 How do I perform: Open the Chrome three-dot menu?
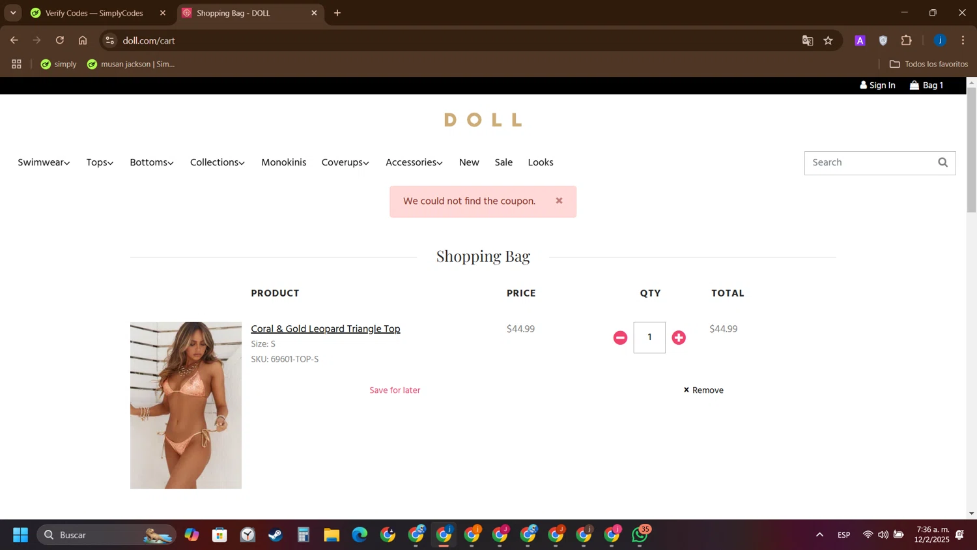coord(963,40)
